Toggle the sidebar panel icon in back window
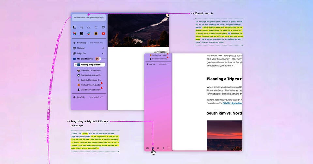This screenshot has height=164, width=313. [x=74, y=27]
